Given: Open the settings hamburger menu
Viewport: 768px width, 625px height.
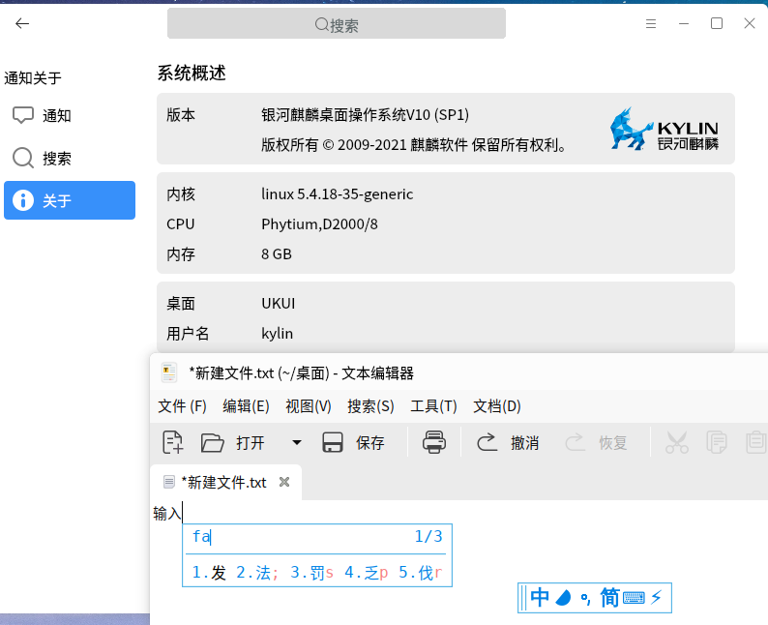Looking at the screenshot, I should pyautogui.click(x=650, y=23).
